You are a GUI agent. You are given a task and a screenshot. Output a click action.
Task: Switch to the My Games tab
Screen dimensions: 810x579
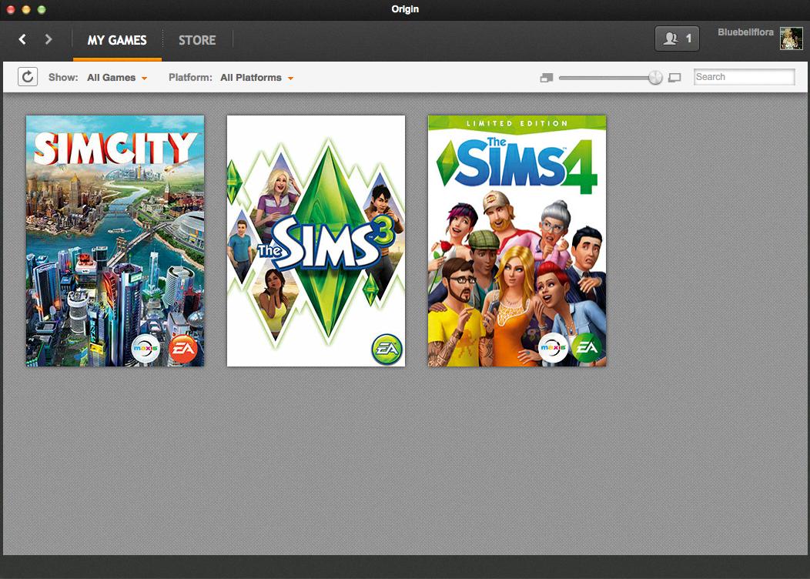coord(117,40)
